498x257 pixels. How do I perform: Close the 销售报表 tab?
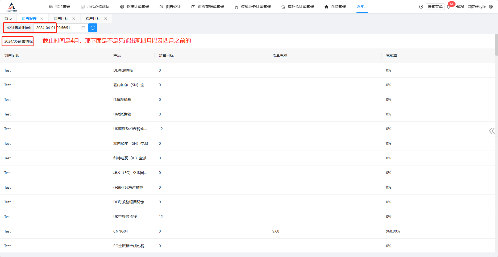[42, 19]
